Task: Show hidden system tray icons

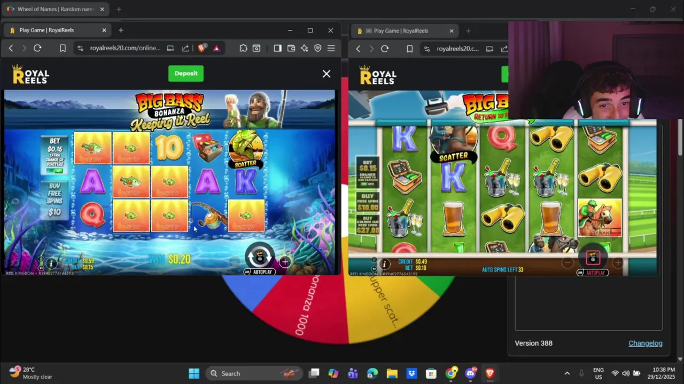Action: point(567,373)
